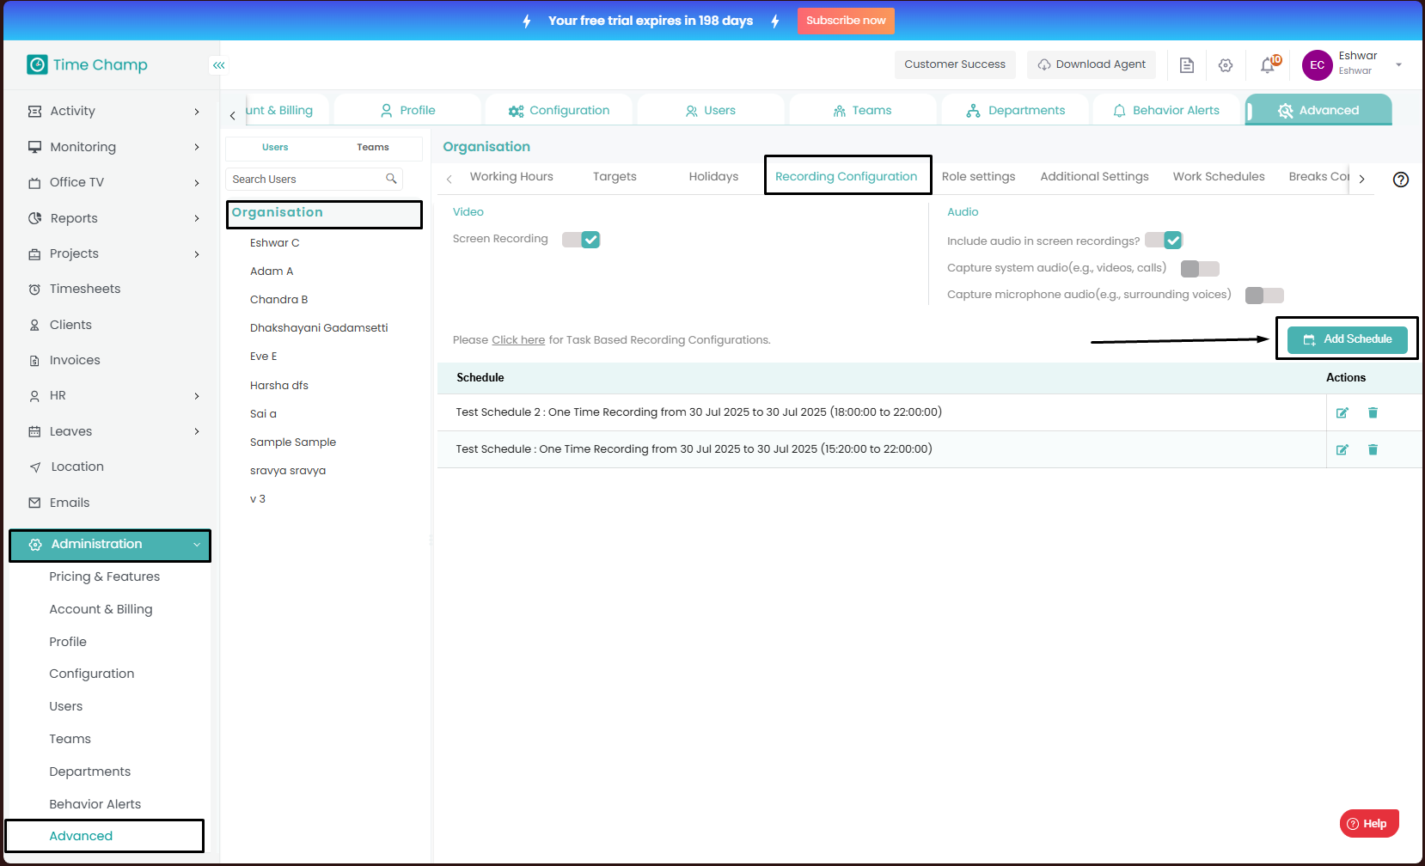Toggle Screen Recording switch
Viewport: 1425px width, 866px height.
tap(581, 240)
